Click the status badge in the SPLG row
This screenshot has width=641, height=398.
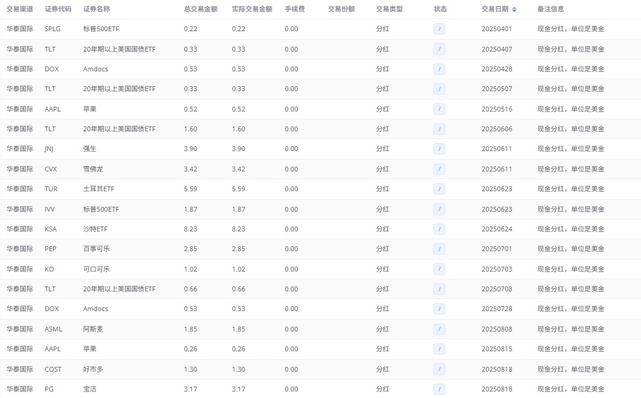coord(439,29)
